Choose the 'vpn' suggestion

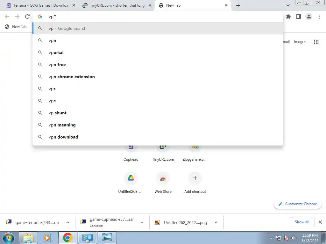(158, 40)
